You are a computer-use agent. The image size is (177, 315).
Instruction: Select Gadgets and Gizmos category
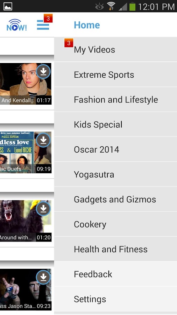pos(115,199)
